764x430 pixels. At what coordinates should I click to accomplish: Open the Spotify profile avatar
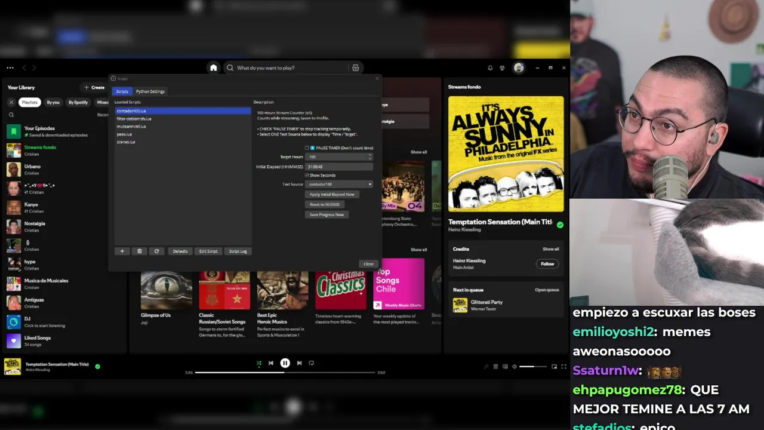point(519,67)
